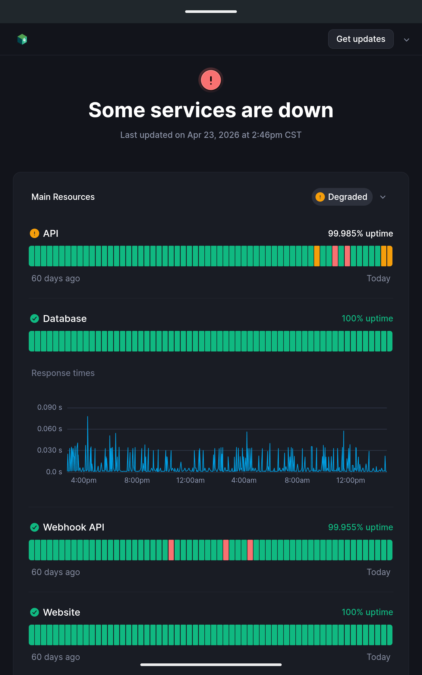Click the red alert status icon
The height and width of the screenshot is (675, 422).
[x=211, y=80]
